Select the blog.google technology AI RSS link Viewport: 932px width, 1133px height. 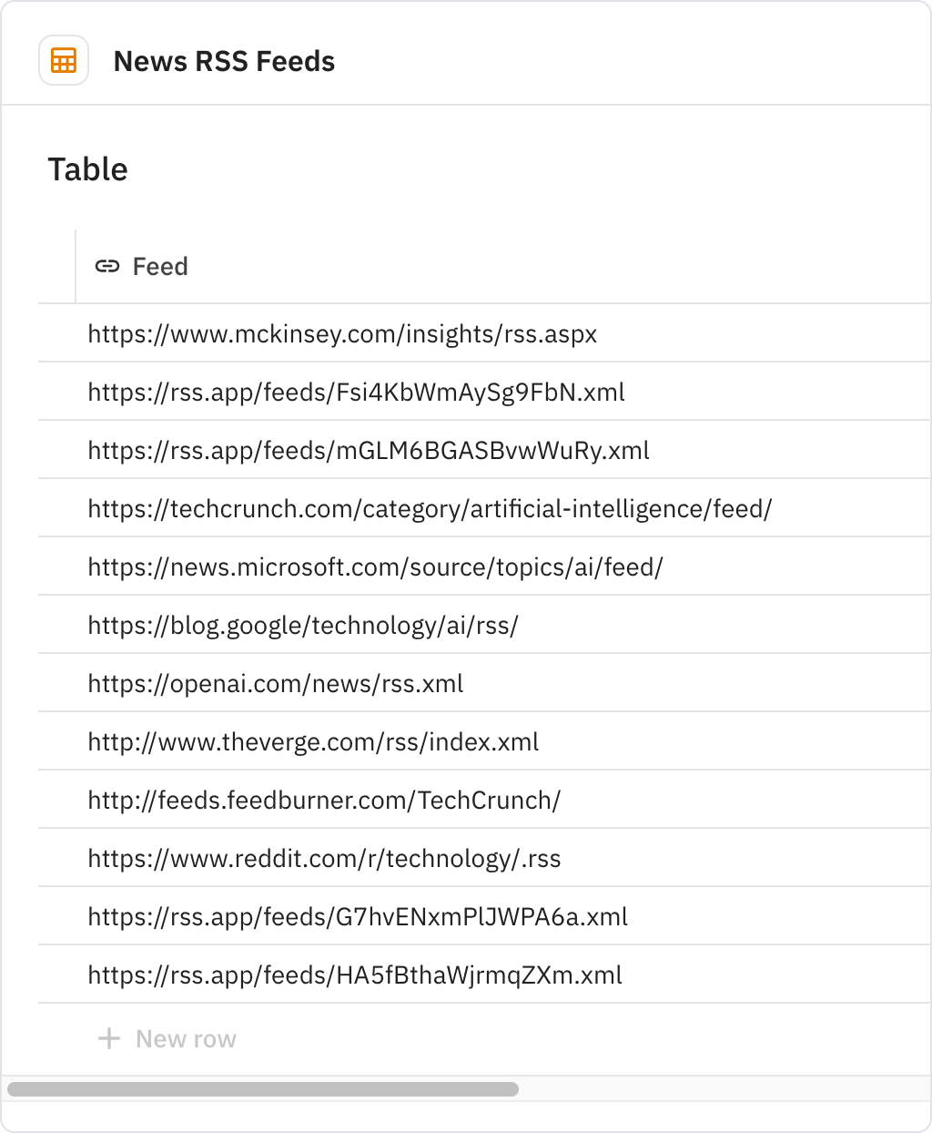[302, 625]
